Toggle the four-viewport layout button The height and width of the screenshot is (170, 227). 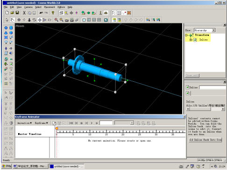coord(99,20)
